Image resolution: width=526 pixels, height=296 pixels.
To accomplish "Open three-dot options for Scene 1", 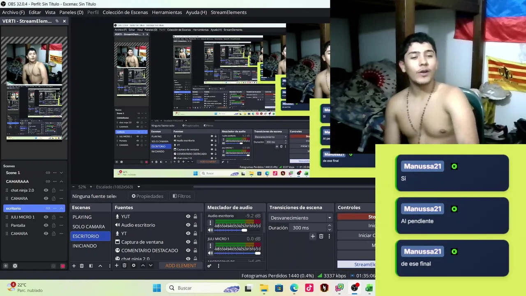I will [55, 173].
